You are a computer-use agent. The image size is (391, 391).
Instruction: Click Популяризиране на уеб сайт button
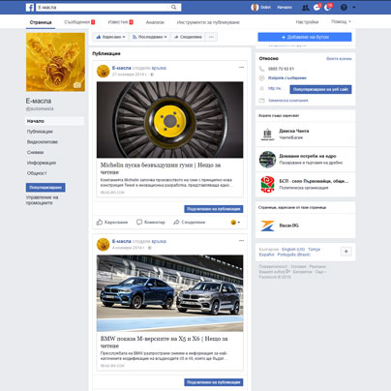click(320, 89)
